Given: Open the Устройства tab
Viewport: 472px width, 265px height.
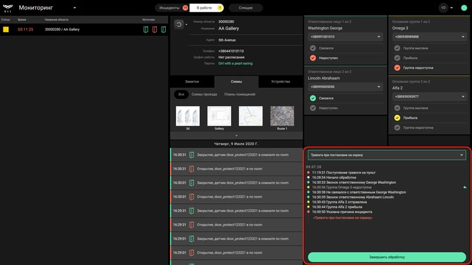Looking at the screenshot, I should (x=281, y=81).
